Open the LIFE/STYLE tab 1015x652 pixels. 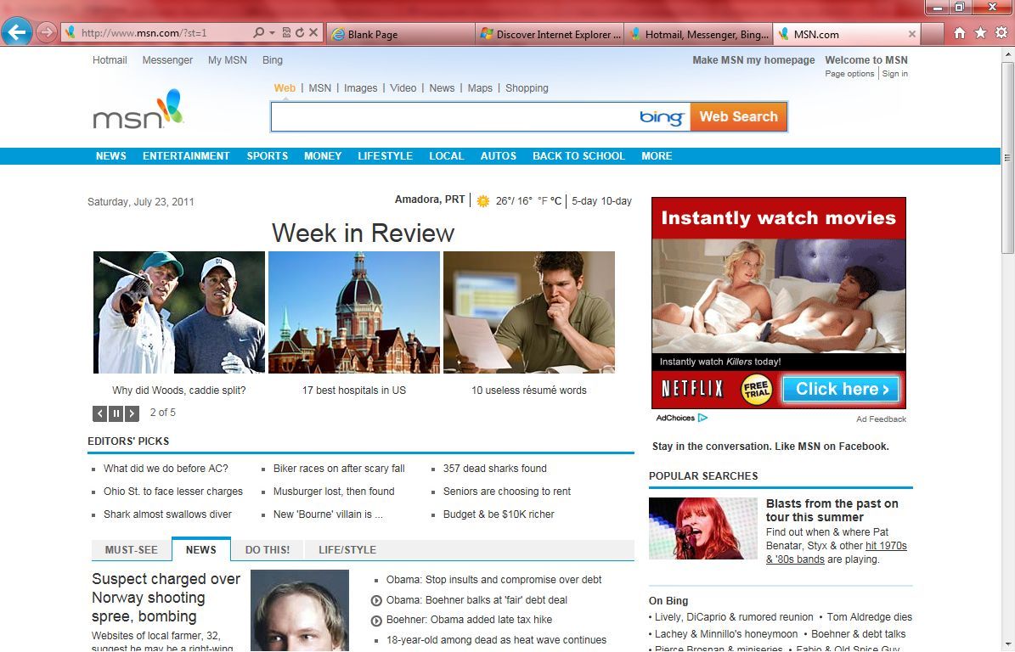click(347, 549)
